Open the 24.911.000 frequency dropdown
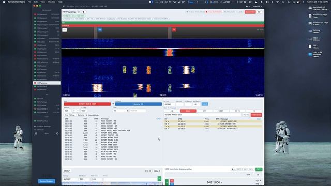This screenshot has height=186, width=331. click(x=214, y=182)
